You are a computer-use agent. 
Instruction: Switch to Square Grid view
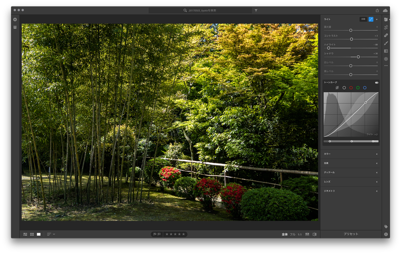(32, 234)
